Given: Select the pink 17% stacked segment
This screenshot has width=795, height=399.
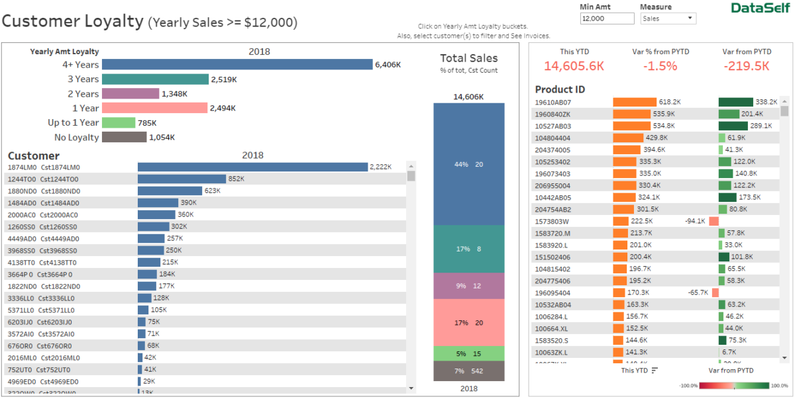Looking at the screenshot, I should 468,323.
